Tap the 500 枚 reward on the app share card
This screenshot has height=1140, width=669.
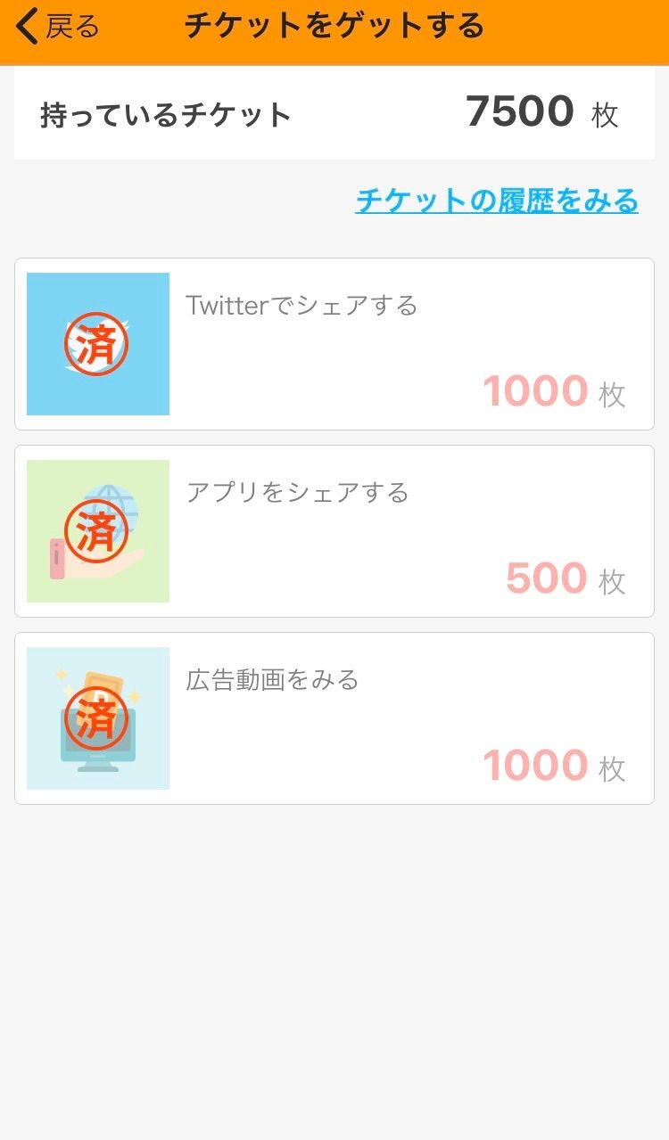click(565, 578)
